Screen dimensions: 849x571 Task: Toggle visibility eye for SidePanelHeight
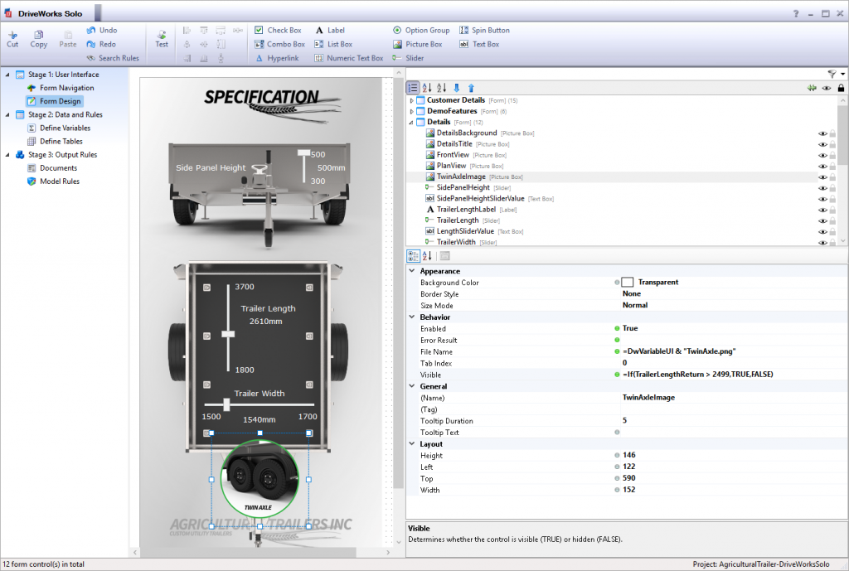[822, 188]
